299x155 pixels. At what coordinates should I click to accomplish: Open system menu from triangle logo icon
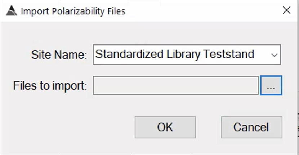[12, 11]
